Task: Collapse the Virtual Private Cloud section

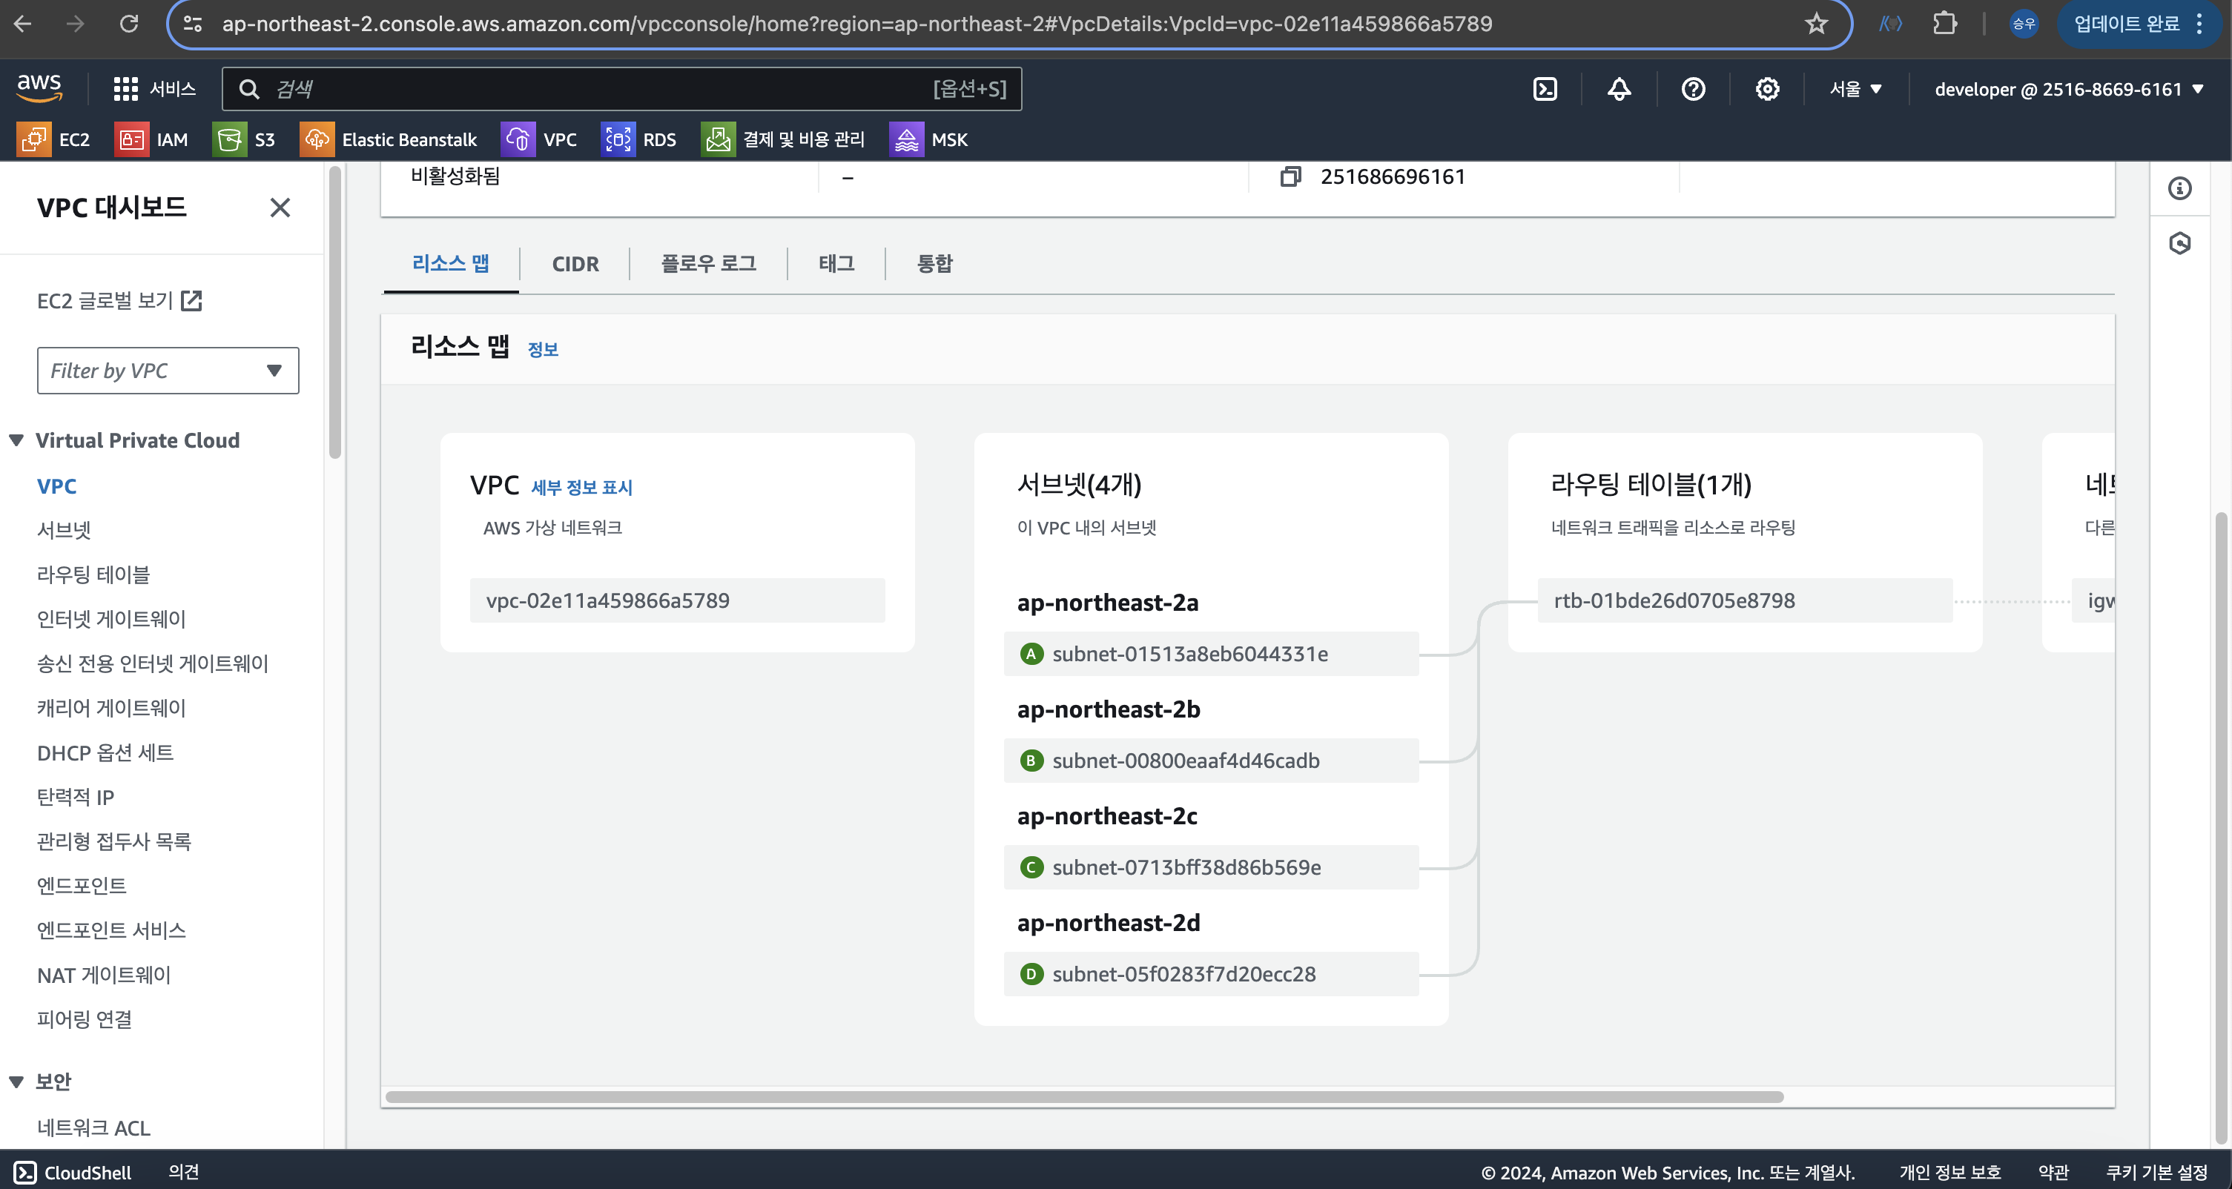Action: [16, 440]
